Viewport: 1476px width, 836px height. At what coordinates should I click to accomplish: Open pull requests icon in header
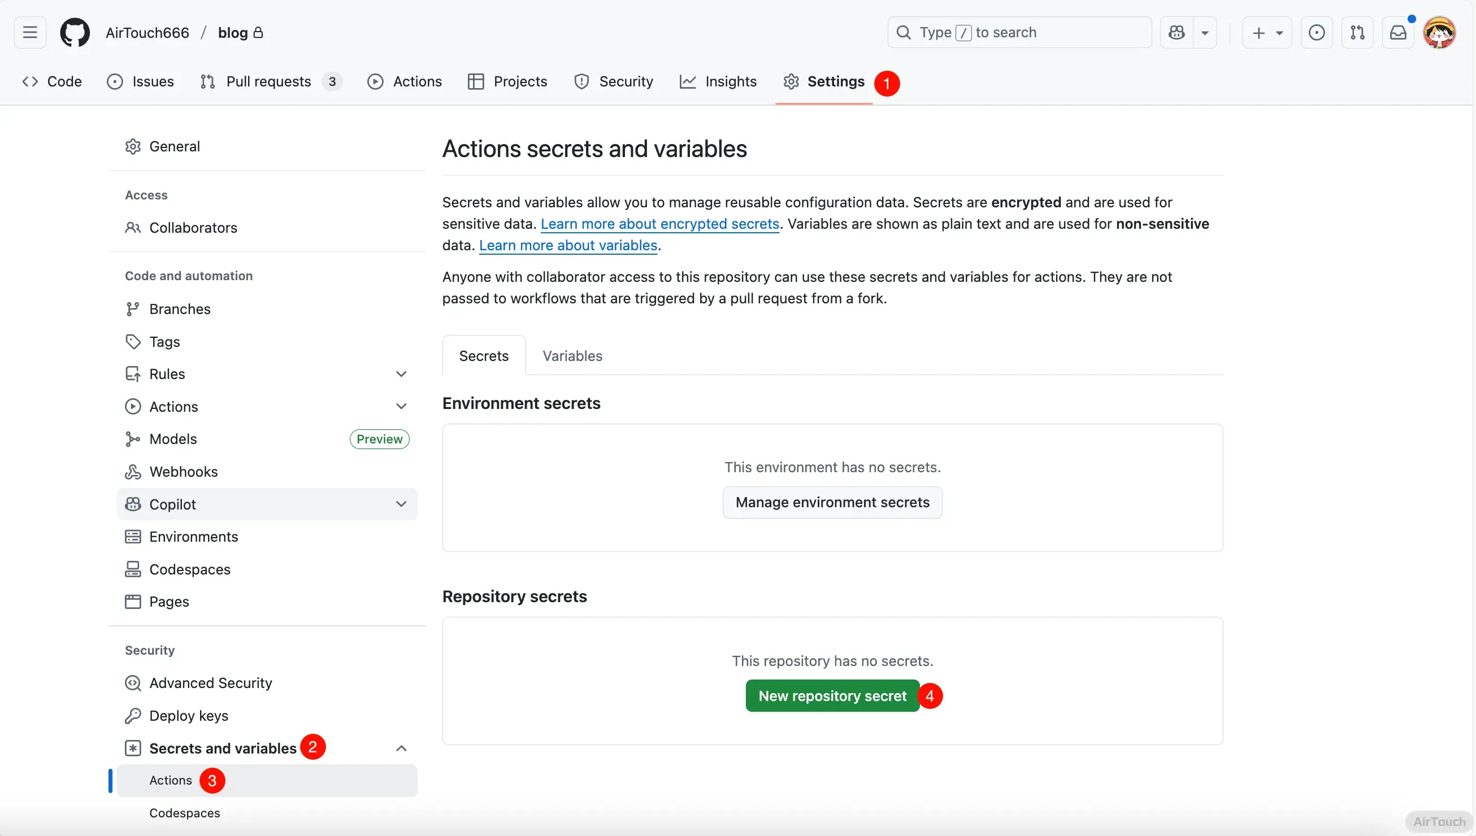point(1357,33)
